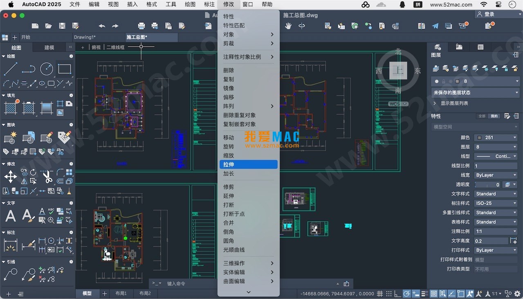Open the linetype dropdown showing Conti...
Screen dimensions: 523x299
coord(496,156)
